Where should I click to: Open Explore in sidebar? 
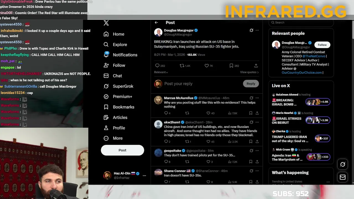(x=115, y=44)
